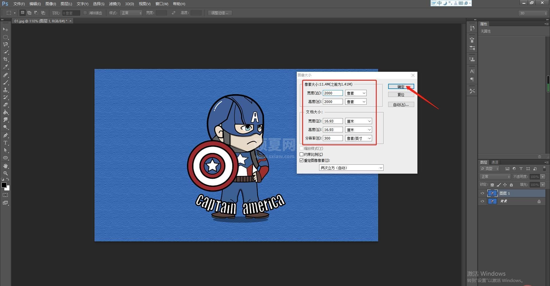
Task: Click intersect with selection mode button
Action: [43, 13]
